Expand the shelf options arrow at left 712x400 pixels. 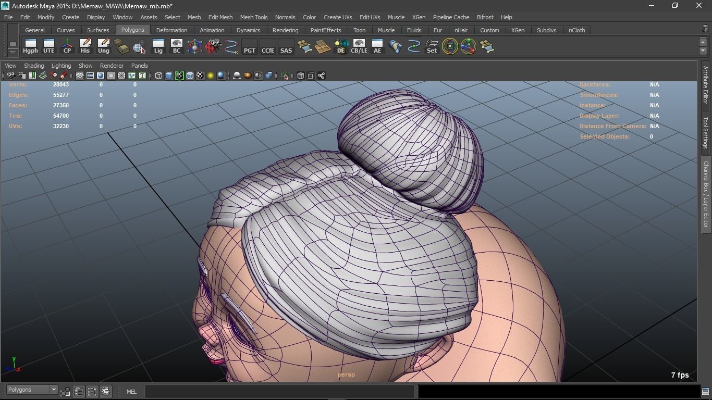13,52
